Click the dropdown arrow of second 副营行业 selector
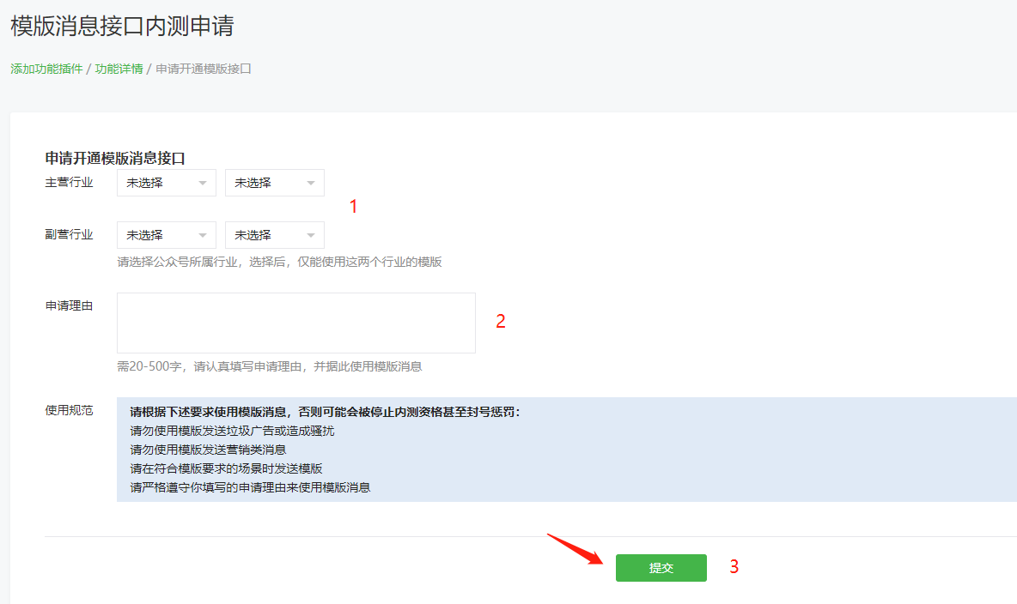 [310, 235]
